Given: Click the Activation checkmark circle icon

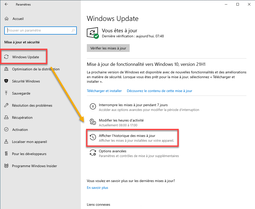Looking at the screenshot, I should [6, 129].
